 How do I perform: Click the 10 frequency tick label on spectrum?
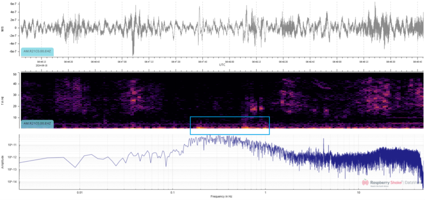[x=358, y=193]
